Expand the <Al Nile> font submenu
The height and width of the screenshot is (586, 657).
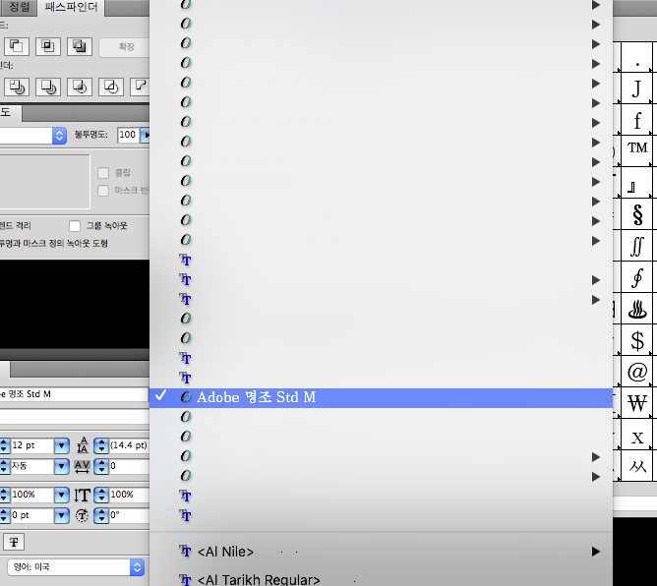click(x=595, y=552)
